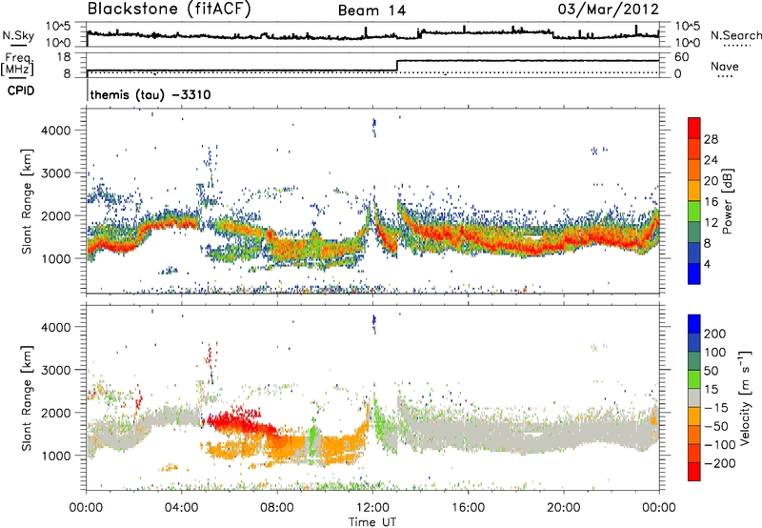Viewport: 762px width, 528px height.
Task: Click the 'Velocity [m s-1]' colorbar label
Action: pyautogui.click(x=745, y=397)
